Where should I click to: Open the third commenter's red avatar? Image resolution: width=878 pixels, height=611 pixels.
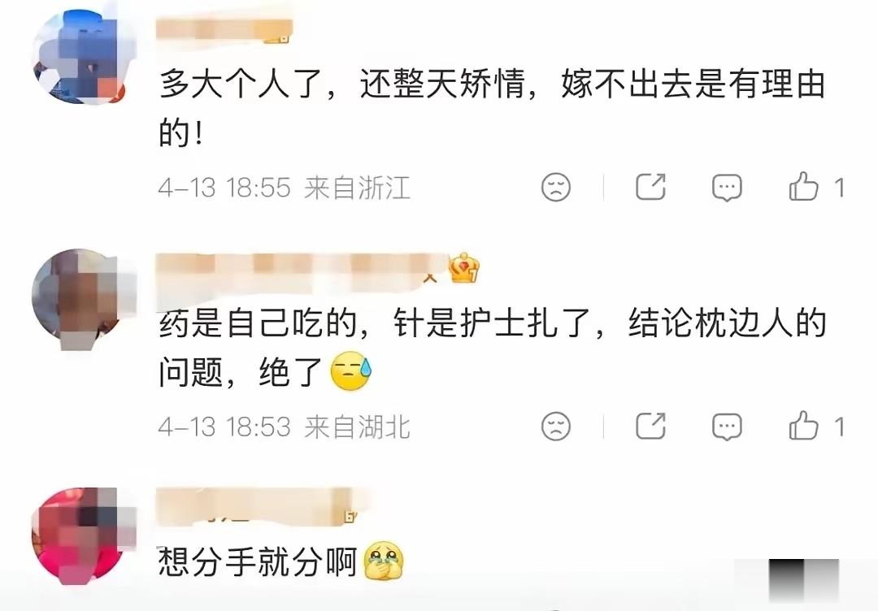click(84, 536)
